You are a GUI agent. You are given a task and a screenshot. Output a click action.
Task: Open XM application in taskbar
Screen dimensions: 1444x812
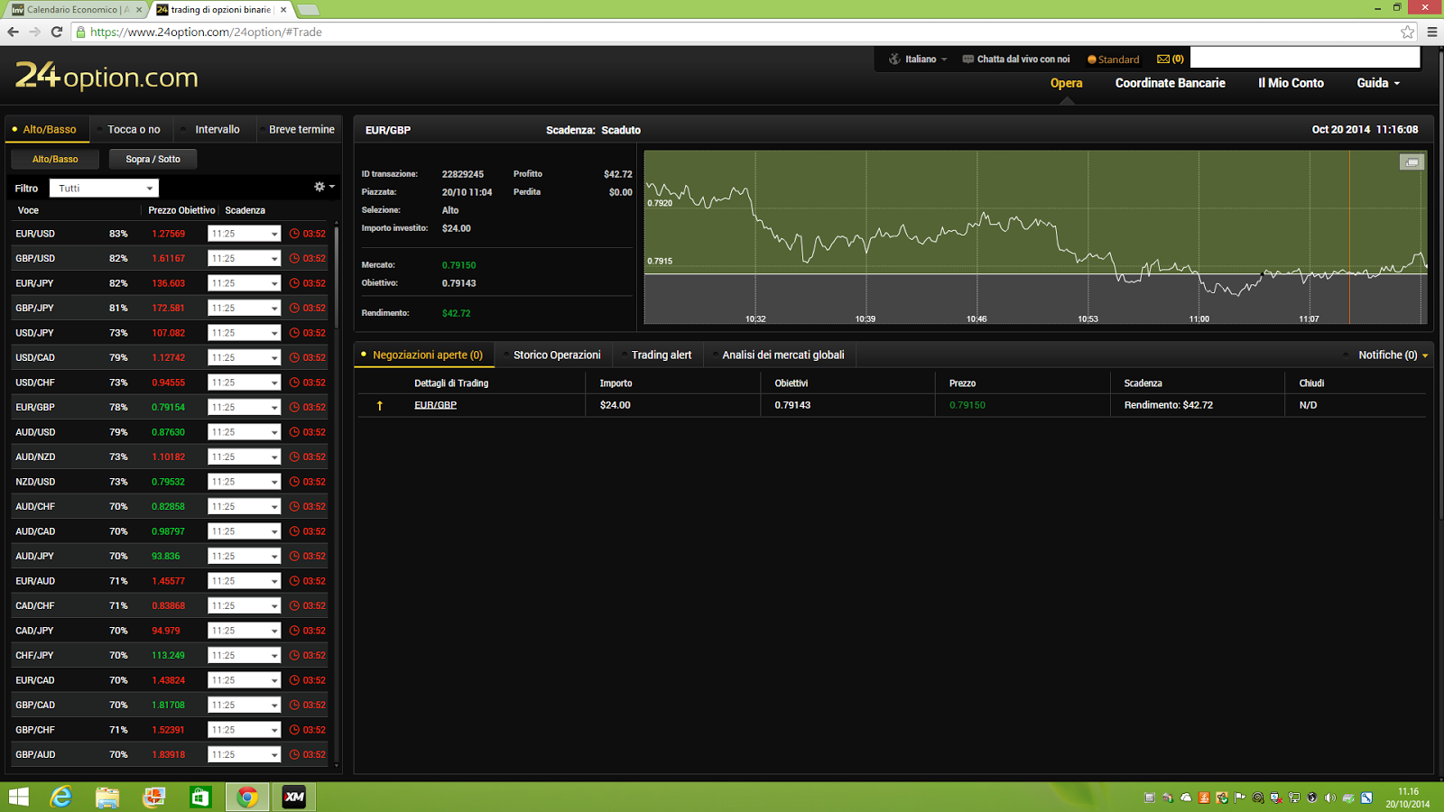294,798
